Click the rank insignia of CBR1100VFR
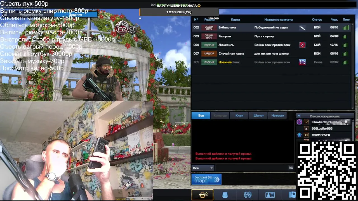This screenshot has width=358, height=201. (x=306, y=135)
